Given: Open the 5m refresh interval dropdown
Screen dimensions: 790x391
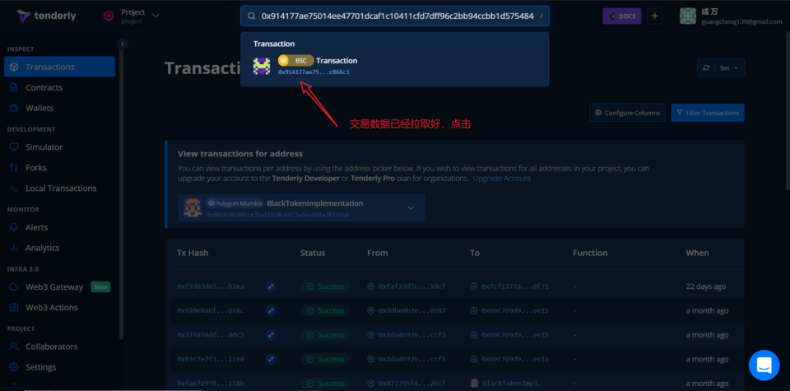Looking at the screenshot, I should tap(730, 68).
